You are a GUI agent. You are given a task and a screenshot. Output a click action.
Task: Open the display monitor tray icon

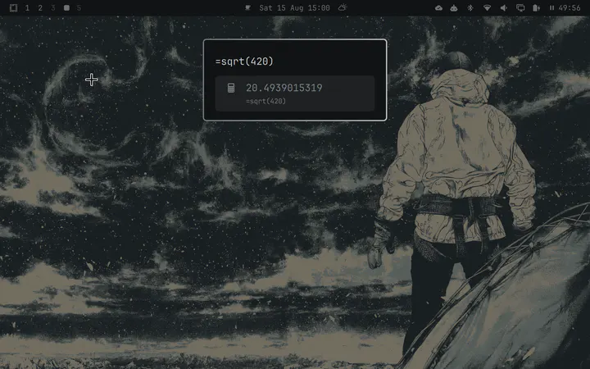click(x=520, y=8)
